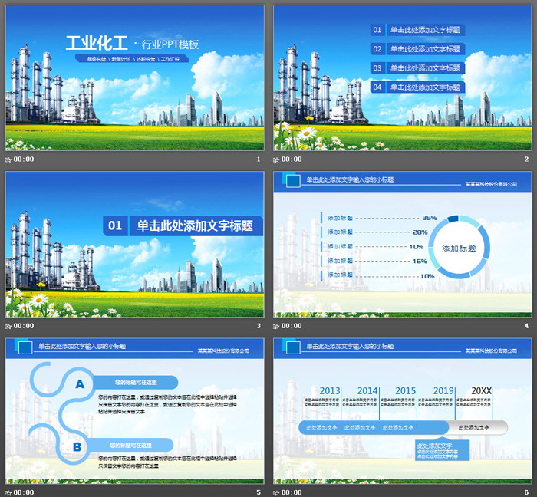Screen dimensions: 537x497
Task: Click the 00:00 timing under slide 6
Action: [x=292, y=492]
